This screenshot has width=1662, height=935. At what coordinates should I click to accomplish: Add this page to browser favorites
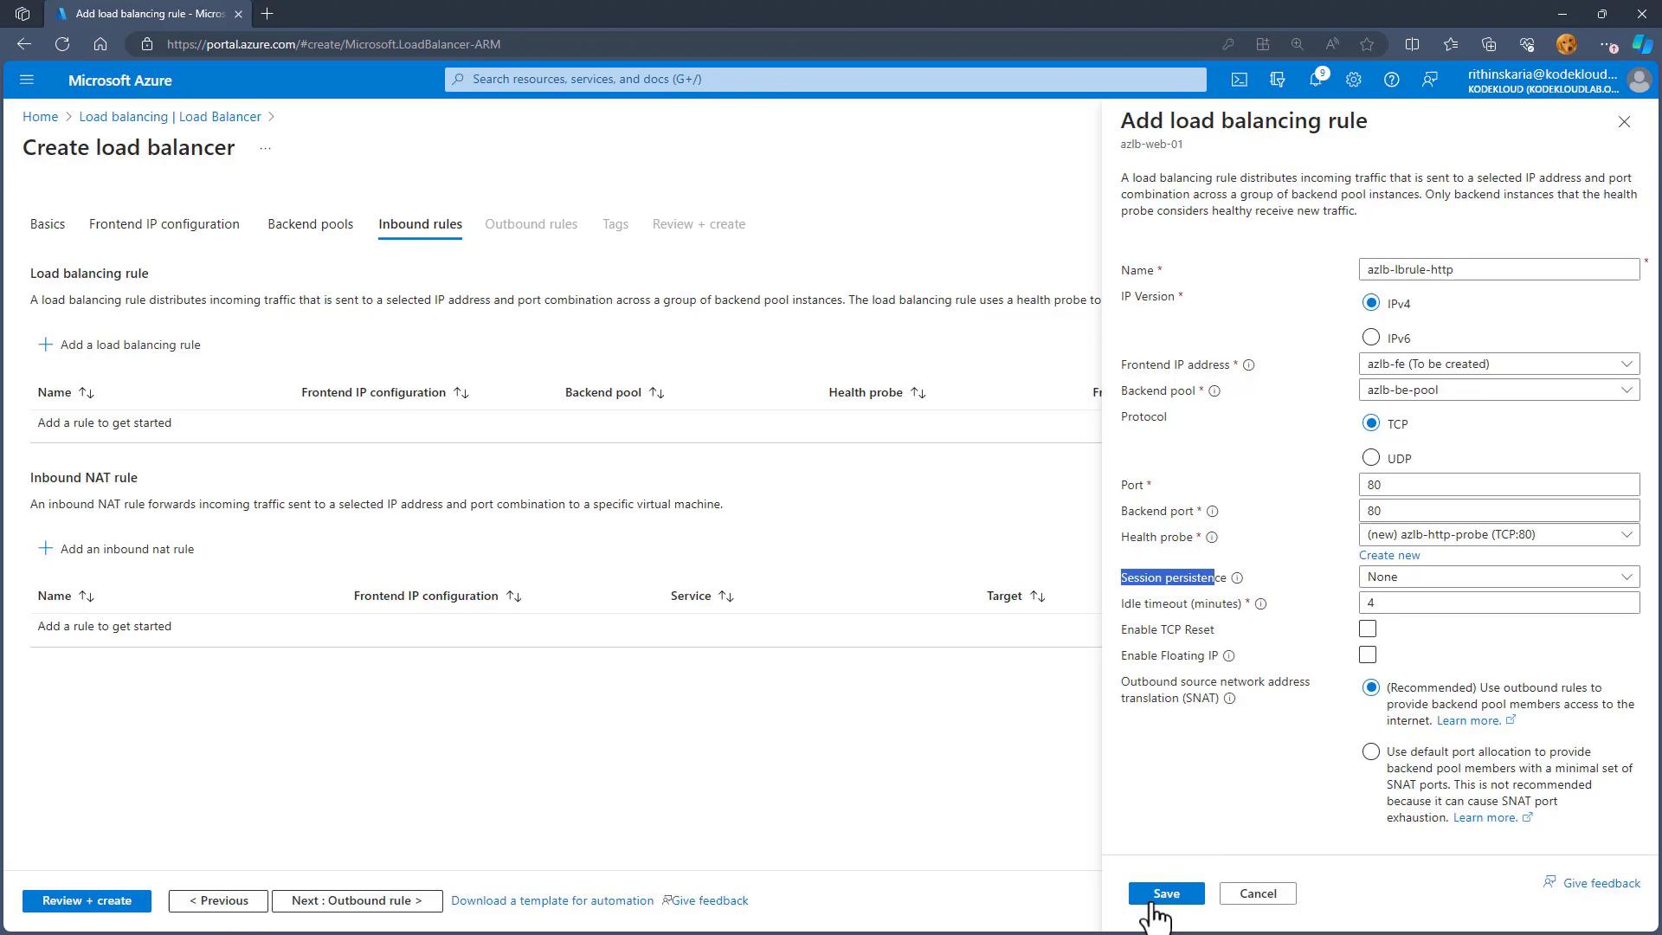click(1367, 44)
